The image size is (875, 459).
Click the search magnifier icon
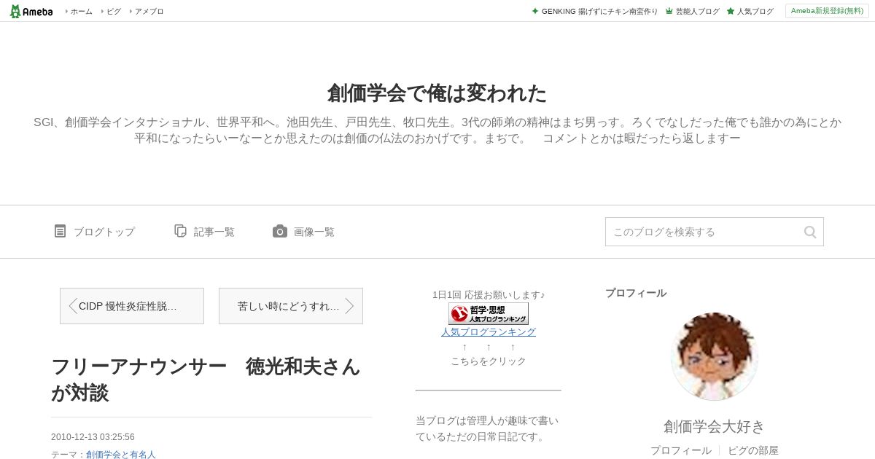pyautogui.click(x=810, y=232)
